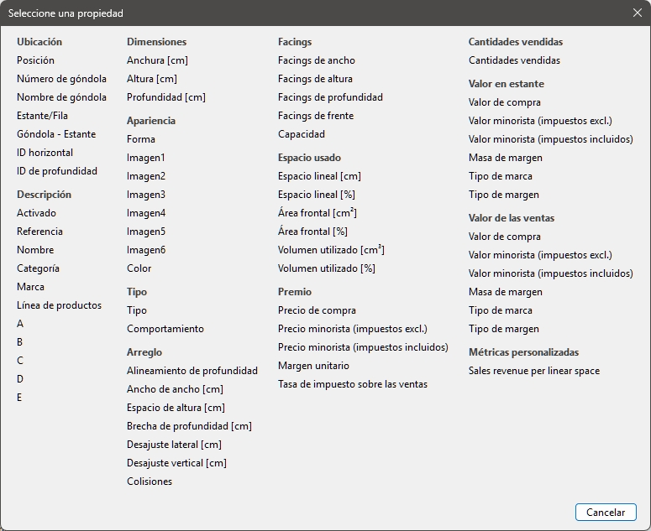
Task: Pick the Colisiones property
Action: (149, 482)
